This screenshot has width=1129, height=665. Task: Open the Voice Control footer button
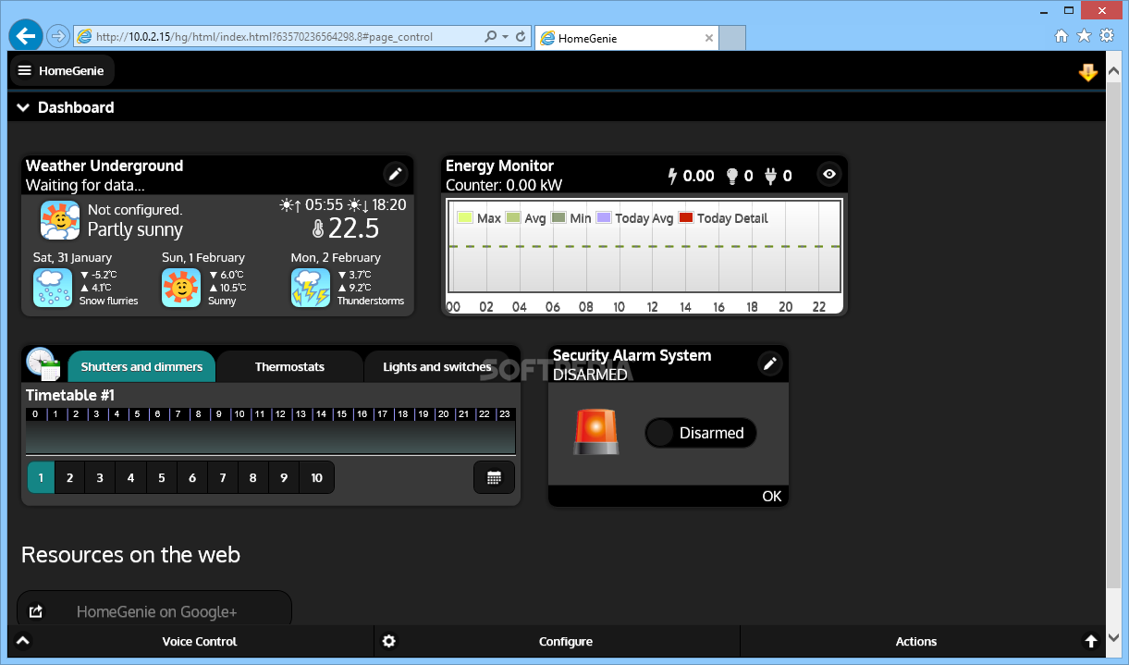pyautogui.click(x=190, y=641)
